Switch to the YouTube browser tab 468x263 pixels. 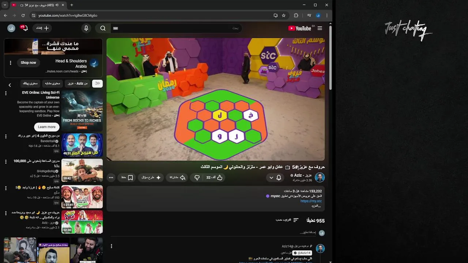tap(38, 5)
